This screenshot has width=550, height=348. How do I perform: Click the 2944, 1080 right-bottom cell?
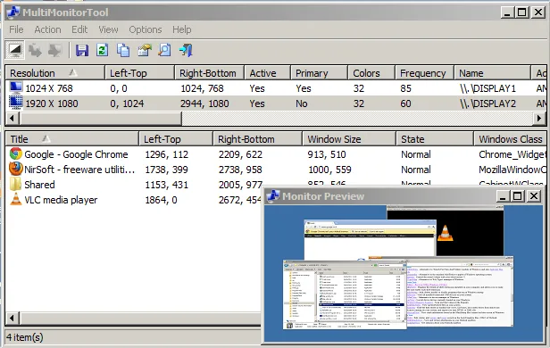[x=204, y=104]
